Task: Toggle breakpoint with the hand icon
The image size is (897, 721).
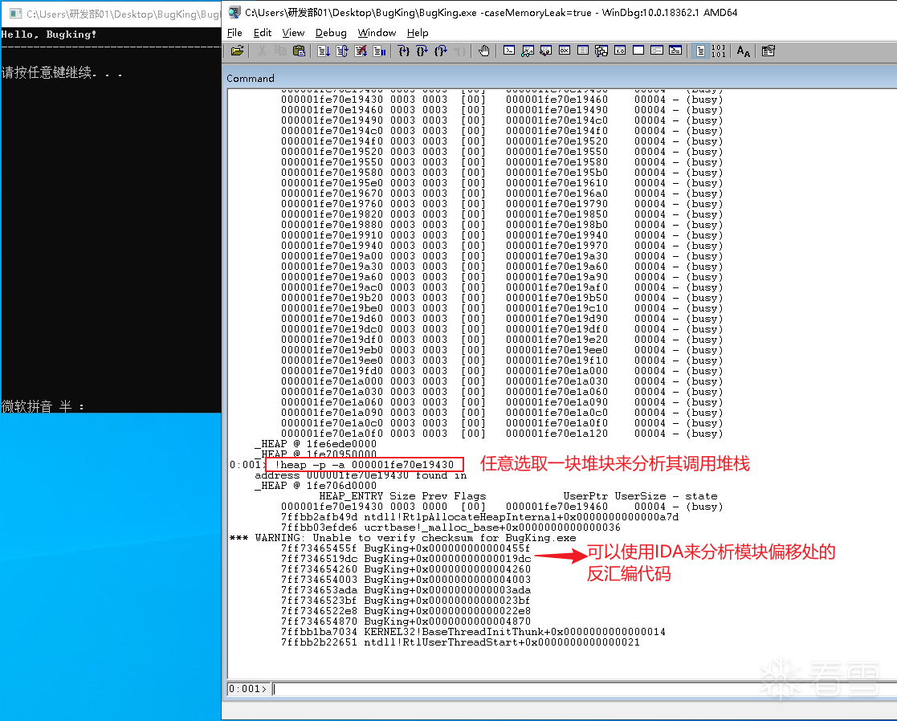Action: 484,51
